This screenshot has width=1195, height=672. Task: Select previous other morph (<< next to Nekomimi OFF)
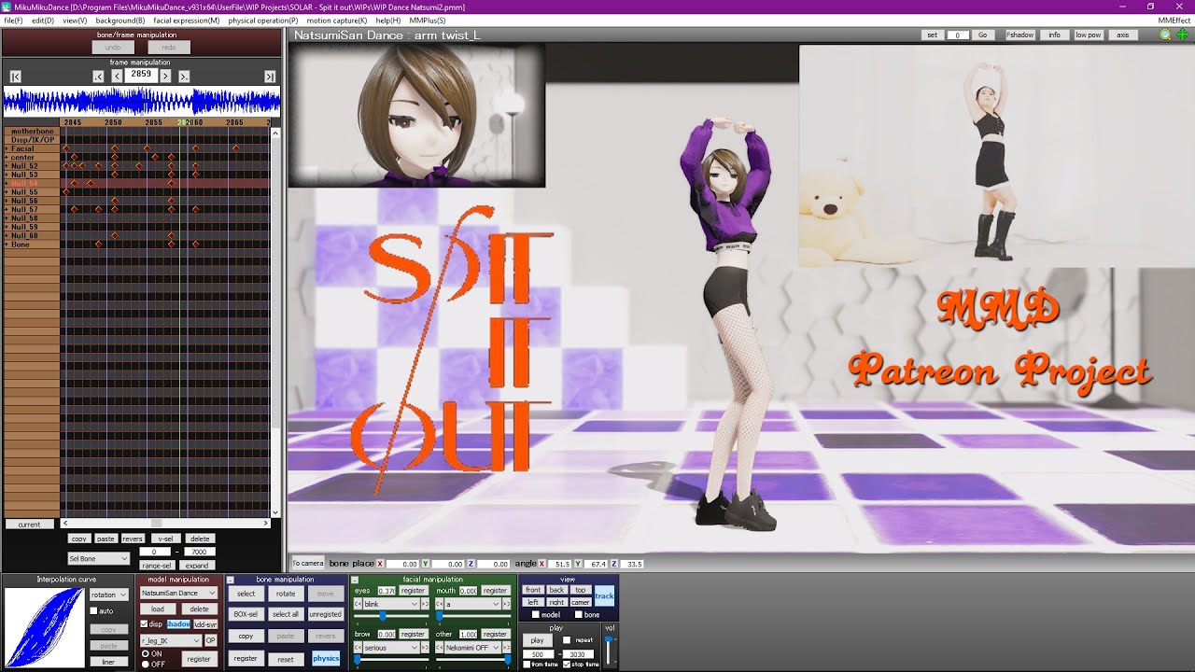(439, 647)
